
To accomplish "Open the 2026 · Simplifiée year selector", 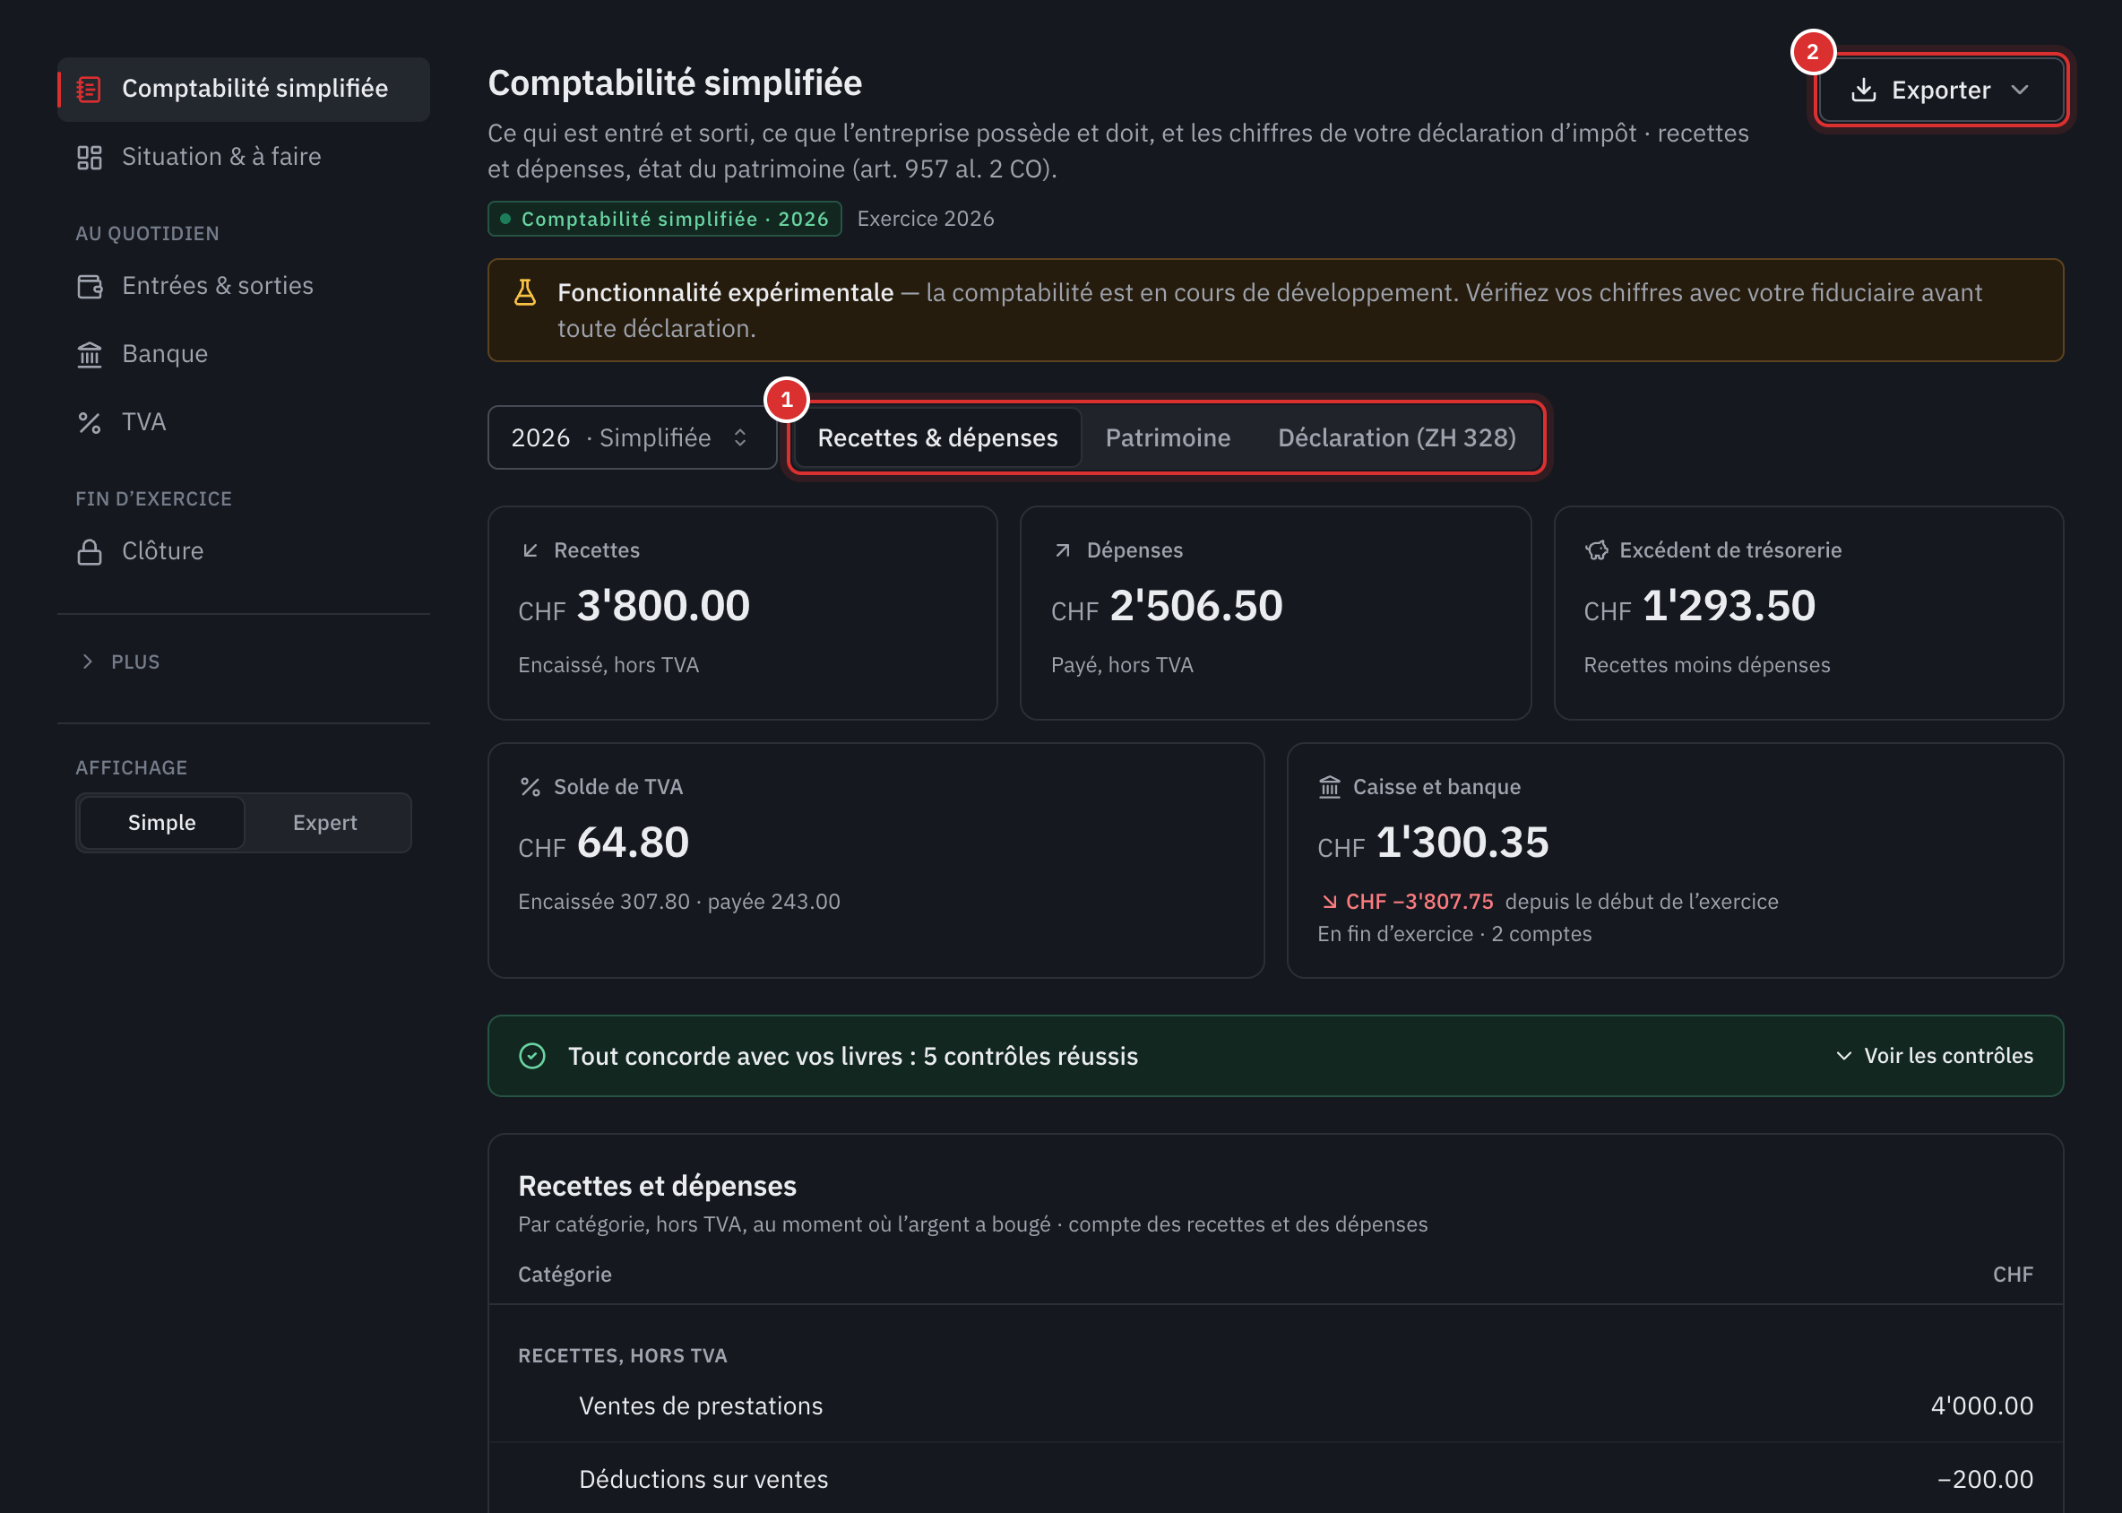I will point(632,437).
